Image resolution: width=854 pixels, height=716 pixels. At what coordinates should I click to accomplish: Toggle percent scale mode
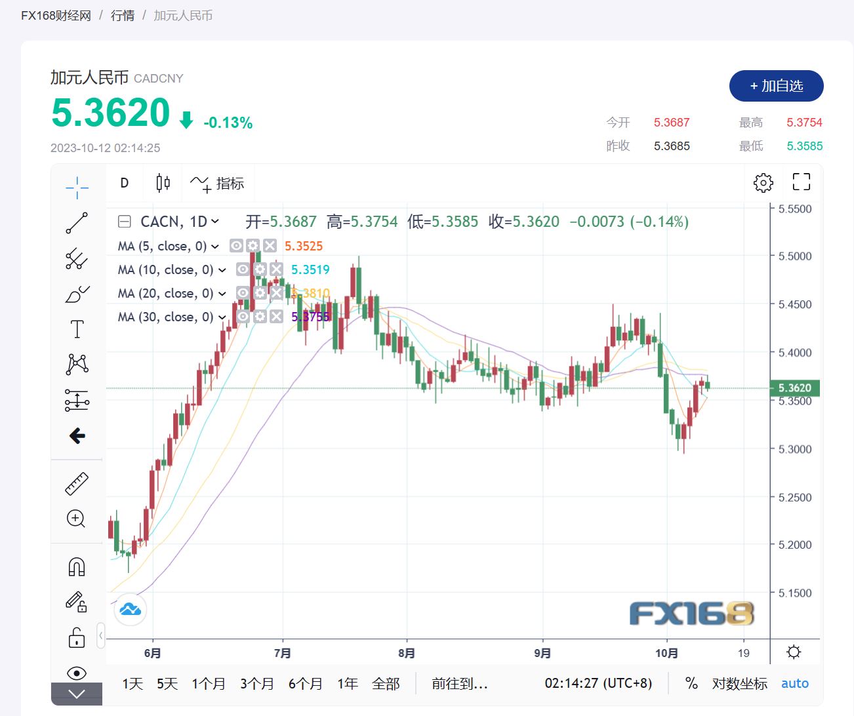tap(691, 683)
